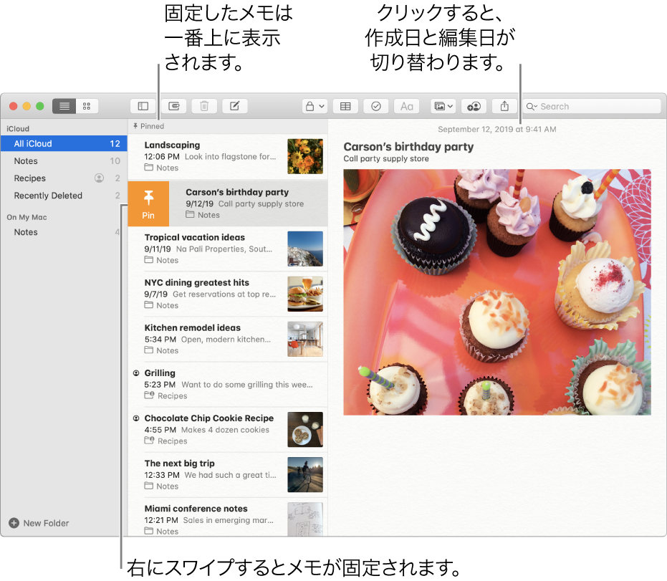Click the New Folder button

(39, 523)
